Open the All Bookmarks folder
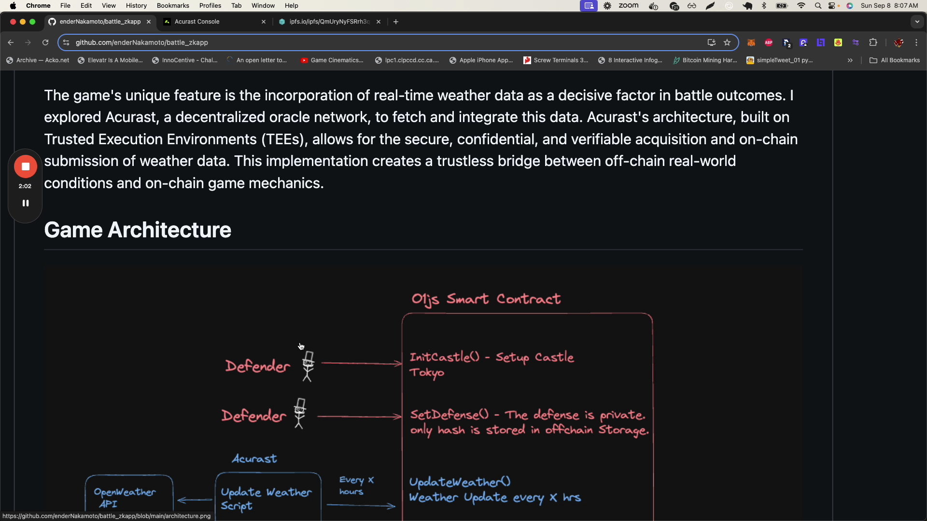927x521 pixels. pos(895,60)
